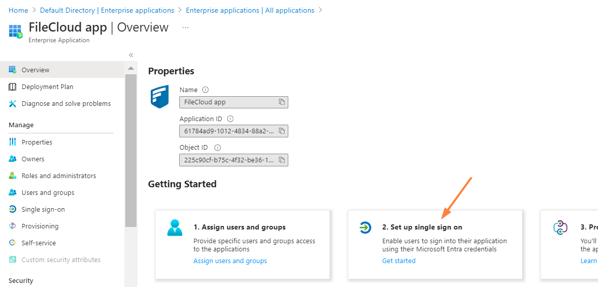This screenshot has height=287, width=598.
Task: Open the more options ellipsis
Action: 185,27
